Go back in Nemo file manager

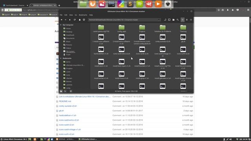(x=62, y=20)
